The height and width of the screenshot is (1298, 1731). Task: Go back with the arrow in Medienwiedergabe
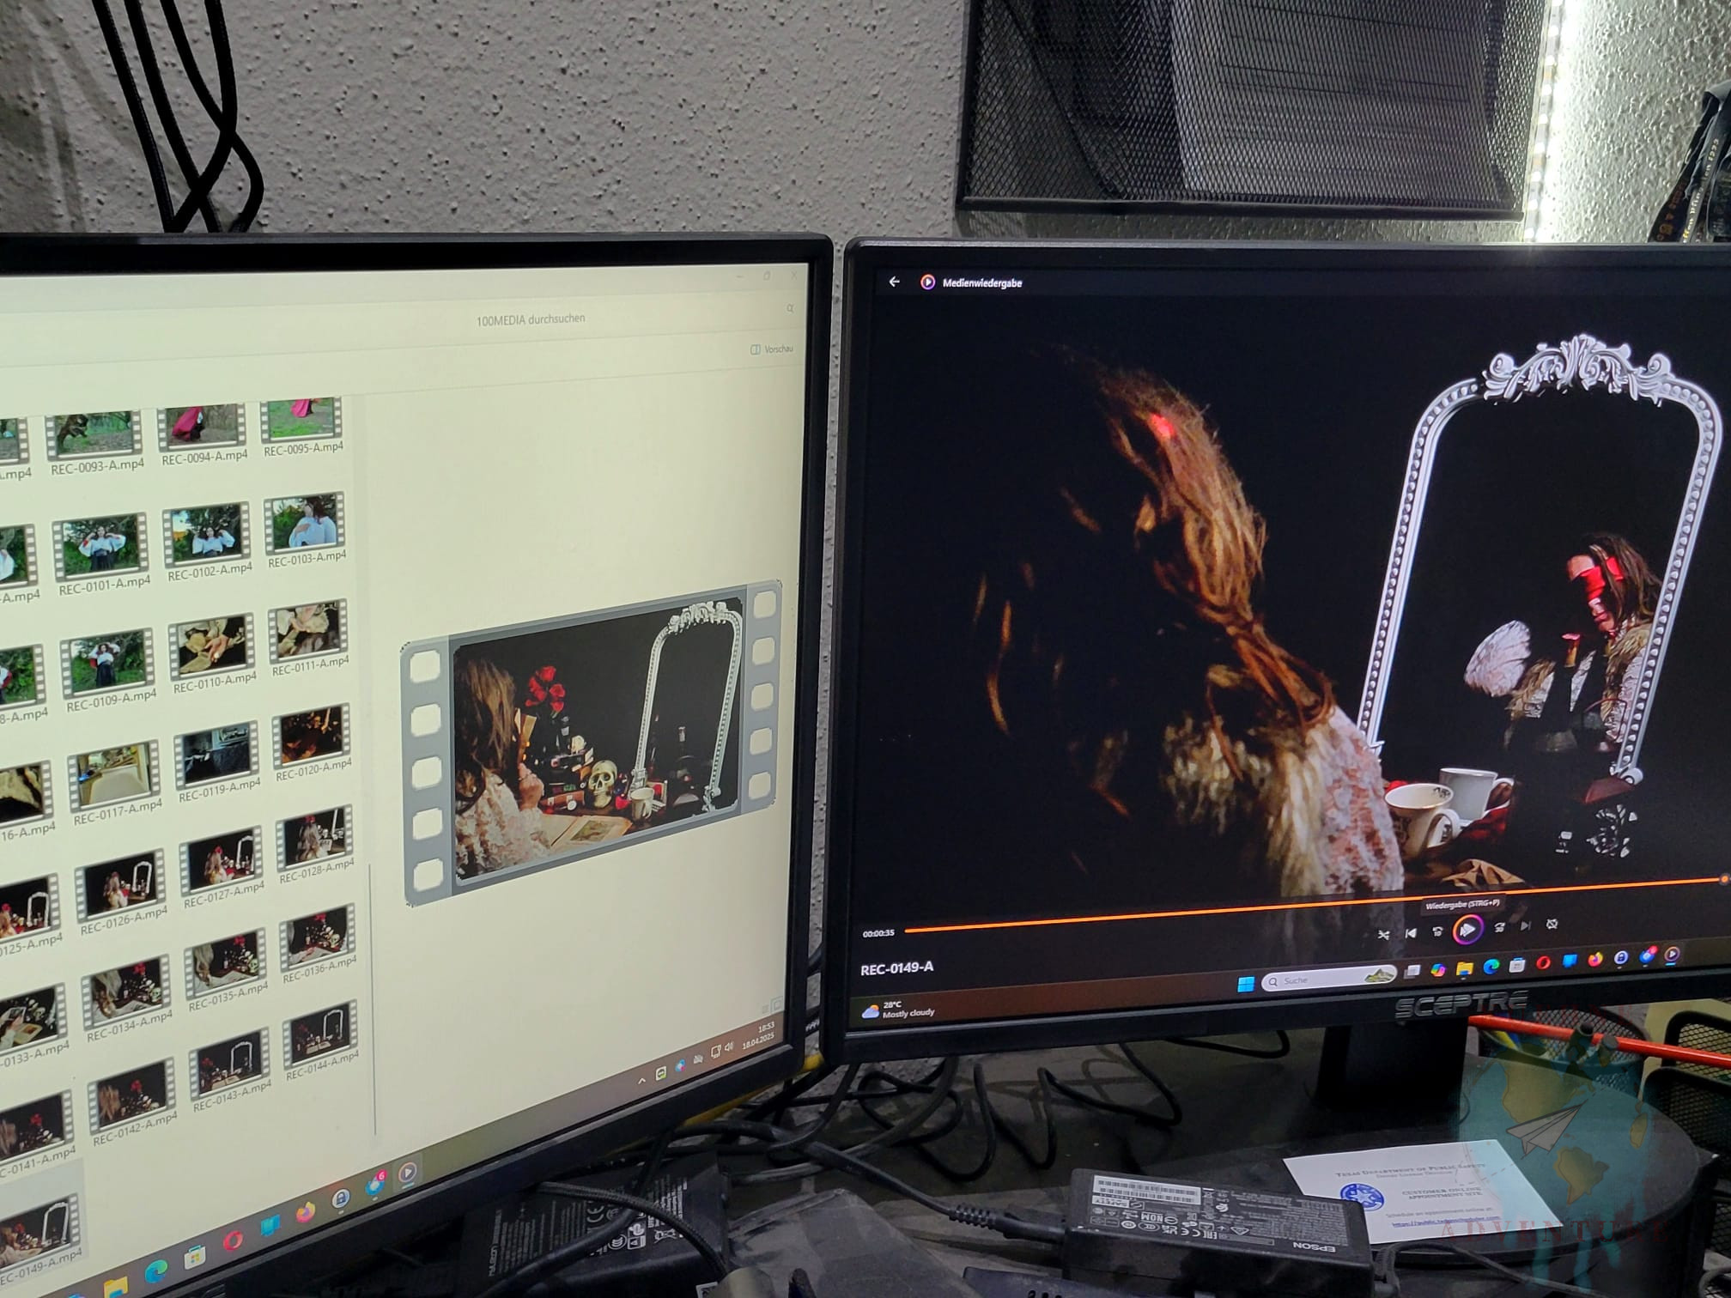(x=895, y=282)
